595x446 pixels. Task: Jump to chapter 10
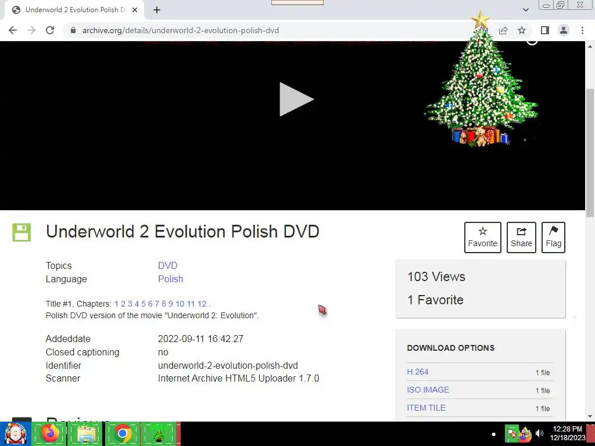click(x=180, y=304)
